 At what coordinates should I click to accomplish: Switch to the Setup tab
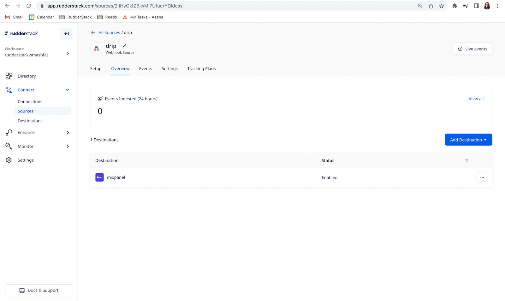[x=96, y=69]
